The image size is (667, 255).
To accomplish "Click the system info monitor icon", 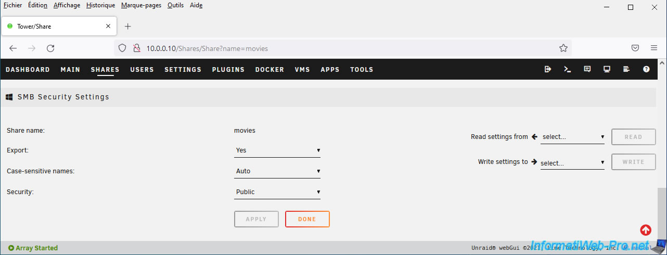I will 607,69.
